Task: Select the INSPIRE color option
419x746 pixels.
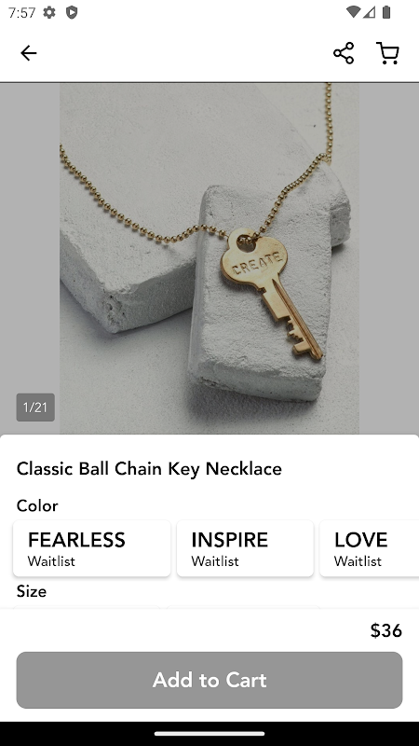Action: click(x=245, y=548)
